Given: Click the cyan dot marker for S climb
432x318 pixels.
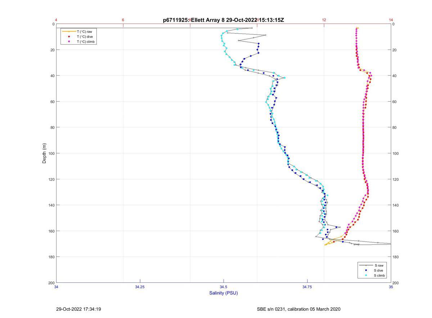Looking at the screenshot, I should 366,276.
